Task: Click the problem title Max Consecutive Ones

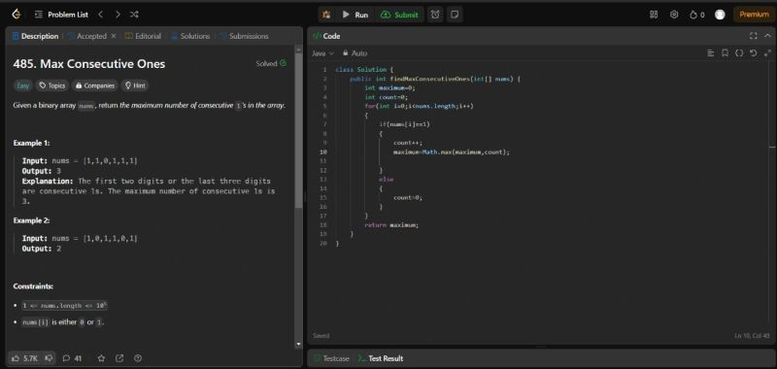Action: pos(89,64)
